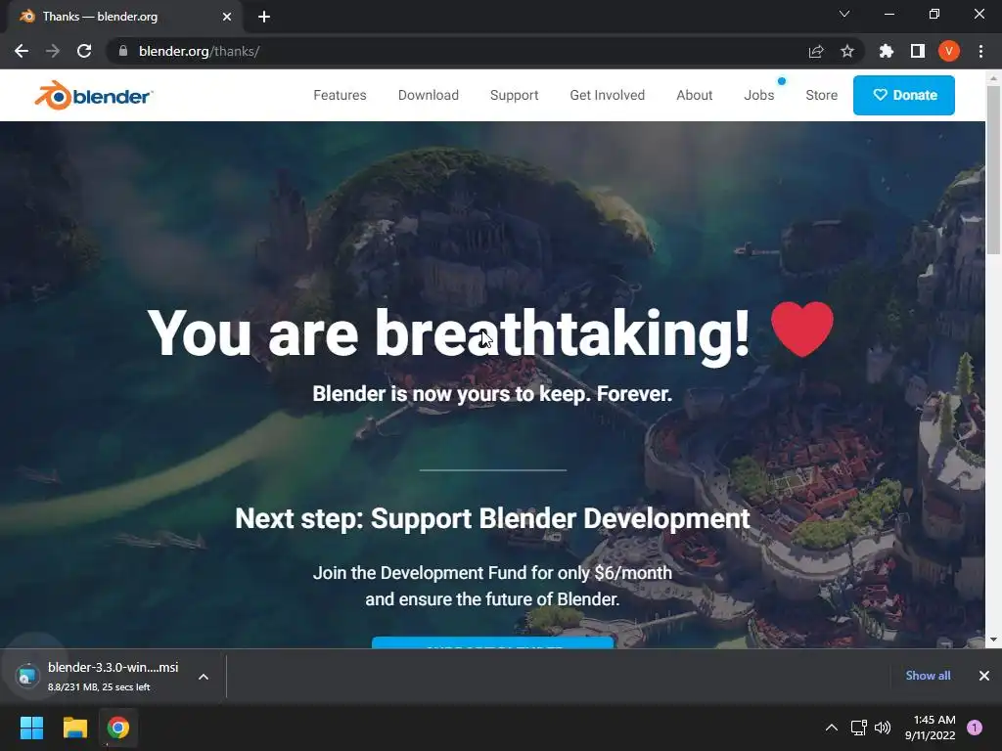Click 'Next step: Support Blender Development' heading
The height and width of the screenshot is (751, 1002).
coord(492,518)
